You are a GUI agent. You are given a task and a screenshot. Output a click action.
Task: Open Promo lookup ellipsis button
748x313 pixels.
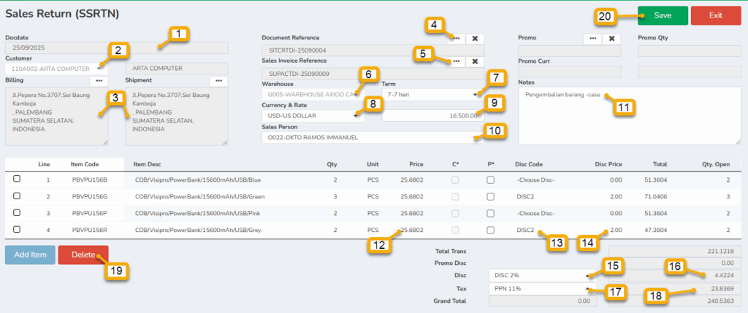592,38
